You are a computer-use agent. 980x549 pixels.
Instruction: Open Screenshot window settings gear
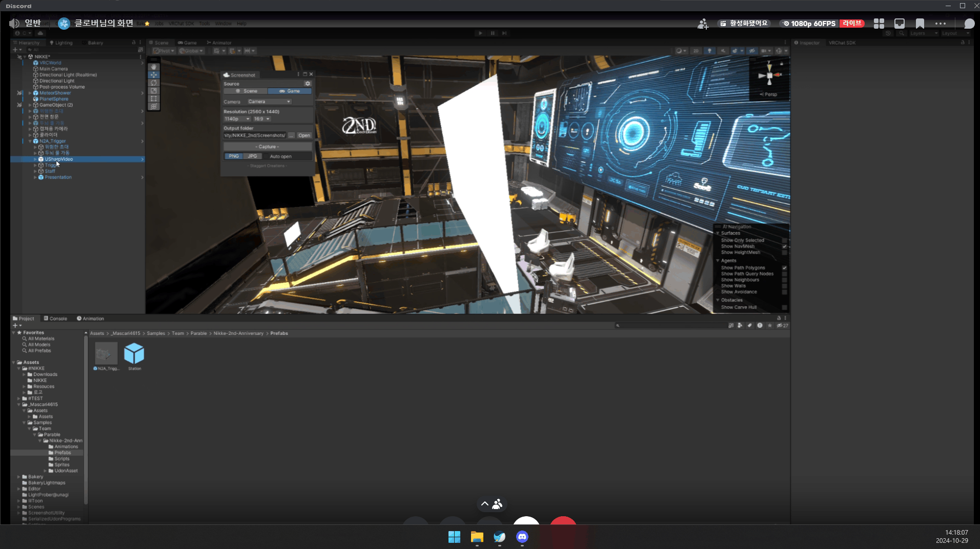tap(308, 83)
